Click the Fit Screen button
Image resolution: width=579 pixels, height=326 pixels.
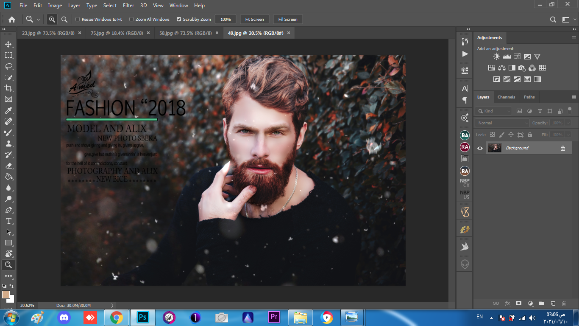(254, 19)
